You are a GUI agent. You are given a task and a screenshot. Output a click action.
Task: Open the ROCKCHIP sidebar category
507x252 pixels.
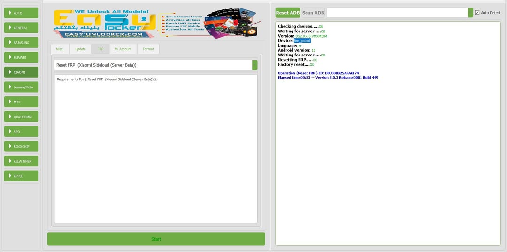point(21,146)
